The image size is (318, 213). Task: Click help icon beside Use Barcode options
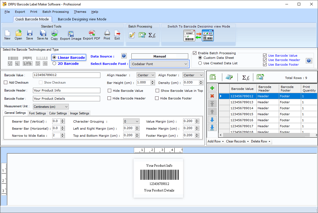(x=309, y=60)
